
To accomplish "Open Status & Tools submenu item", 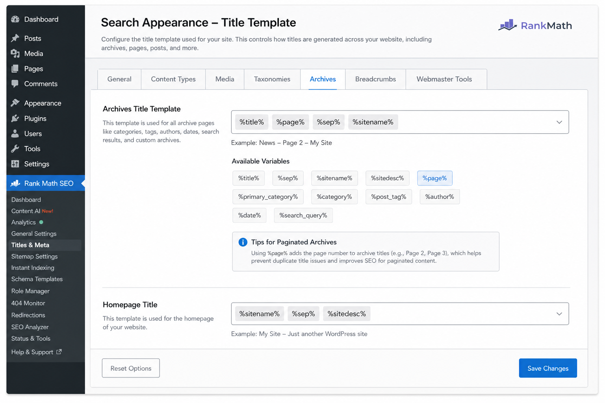I will [31, 338].
